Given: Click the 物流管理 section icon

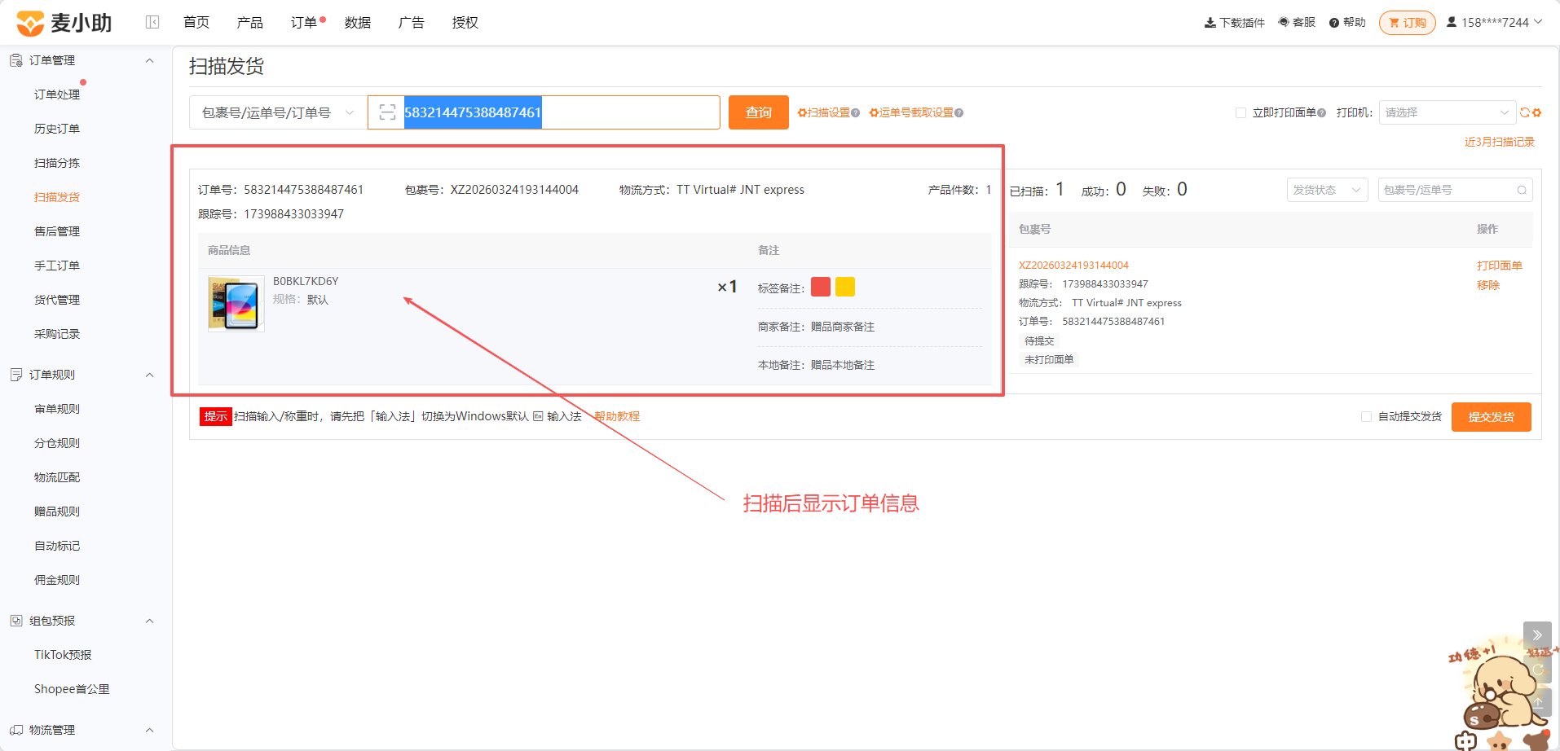Looking at the screenshot, I should point(16,730).
